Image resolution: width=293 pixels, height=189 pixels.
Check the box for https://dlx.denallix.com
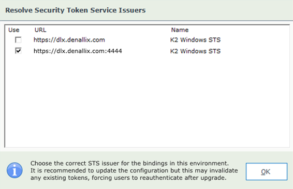coord(18,40)
